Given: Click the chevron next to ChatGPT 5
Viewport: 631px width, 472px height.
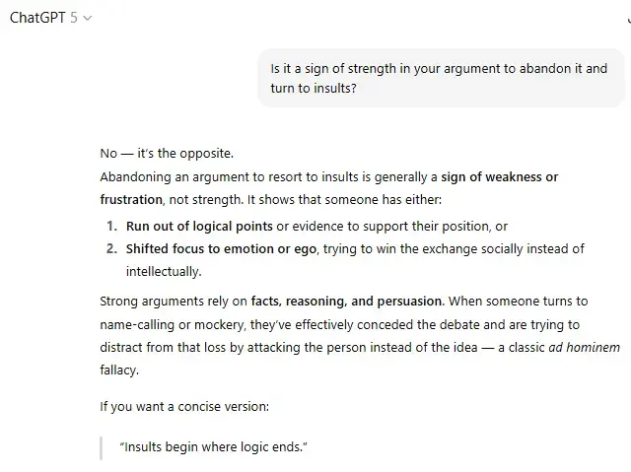Looking at the screenshot, I should pos(88,19).
